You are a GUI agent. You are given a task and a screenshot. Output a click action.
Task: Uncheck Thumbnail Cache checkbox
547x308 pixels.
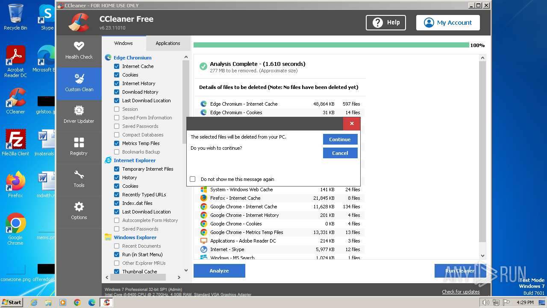tap(117, 272)
